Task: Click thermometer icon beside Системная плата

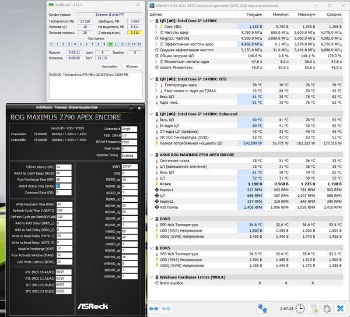Action: (157, 161)
